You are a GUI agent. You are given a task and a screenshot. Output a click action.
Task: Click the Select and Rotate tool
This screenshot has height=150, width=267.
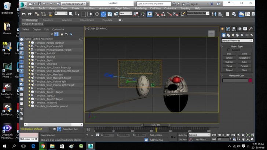pos(103,14)
